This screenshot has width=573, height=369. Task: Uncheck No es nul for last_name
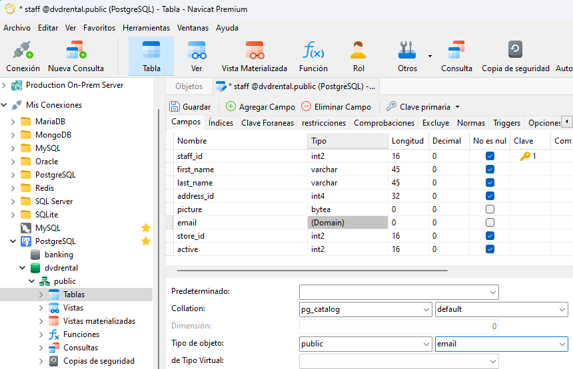click(490, 183)
